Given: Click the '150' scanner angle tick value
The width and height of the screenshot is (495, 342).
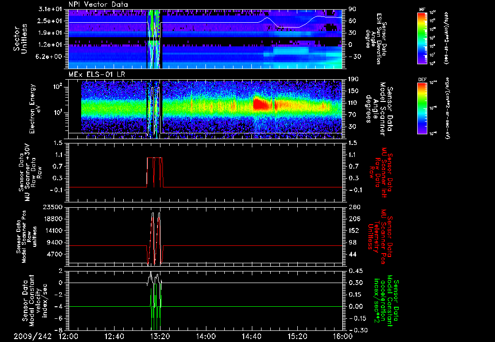Looking at the screenshot, I should point(353,91).
